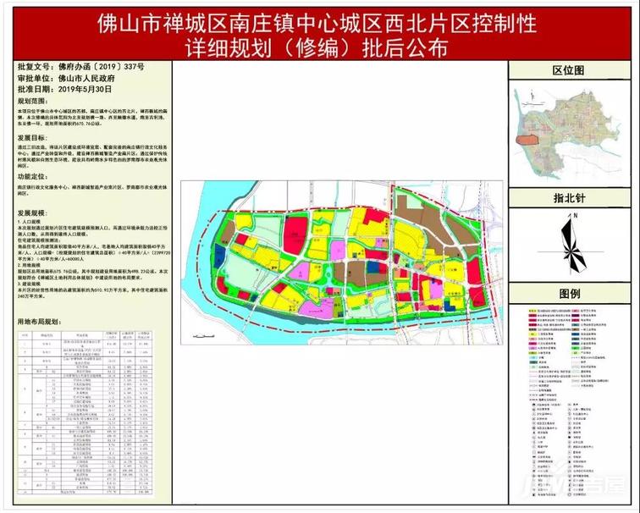
Task: Click the "图例" panel header
Action: click(x=569, y=294)
